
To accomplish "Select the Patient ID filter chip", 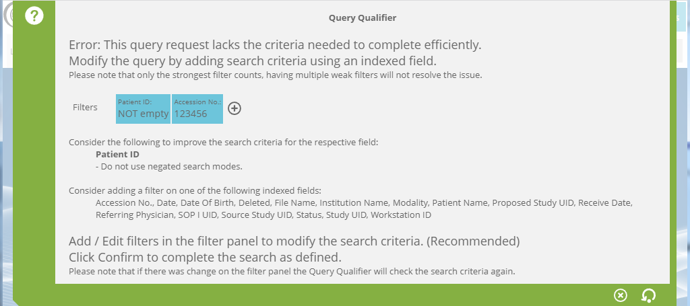I will (x=143, y=109).
